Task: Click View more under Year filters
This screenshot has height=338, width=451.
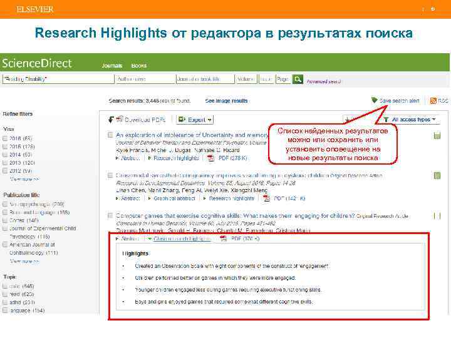Action: (x=24, y=179)
